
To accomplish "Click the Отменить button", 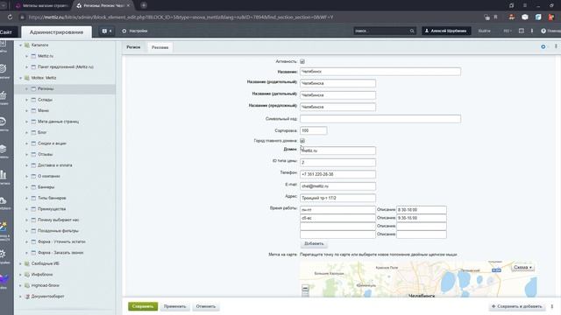I will tap(206, 306).
